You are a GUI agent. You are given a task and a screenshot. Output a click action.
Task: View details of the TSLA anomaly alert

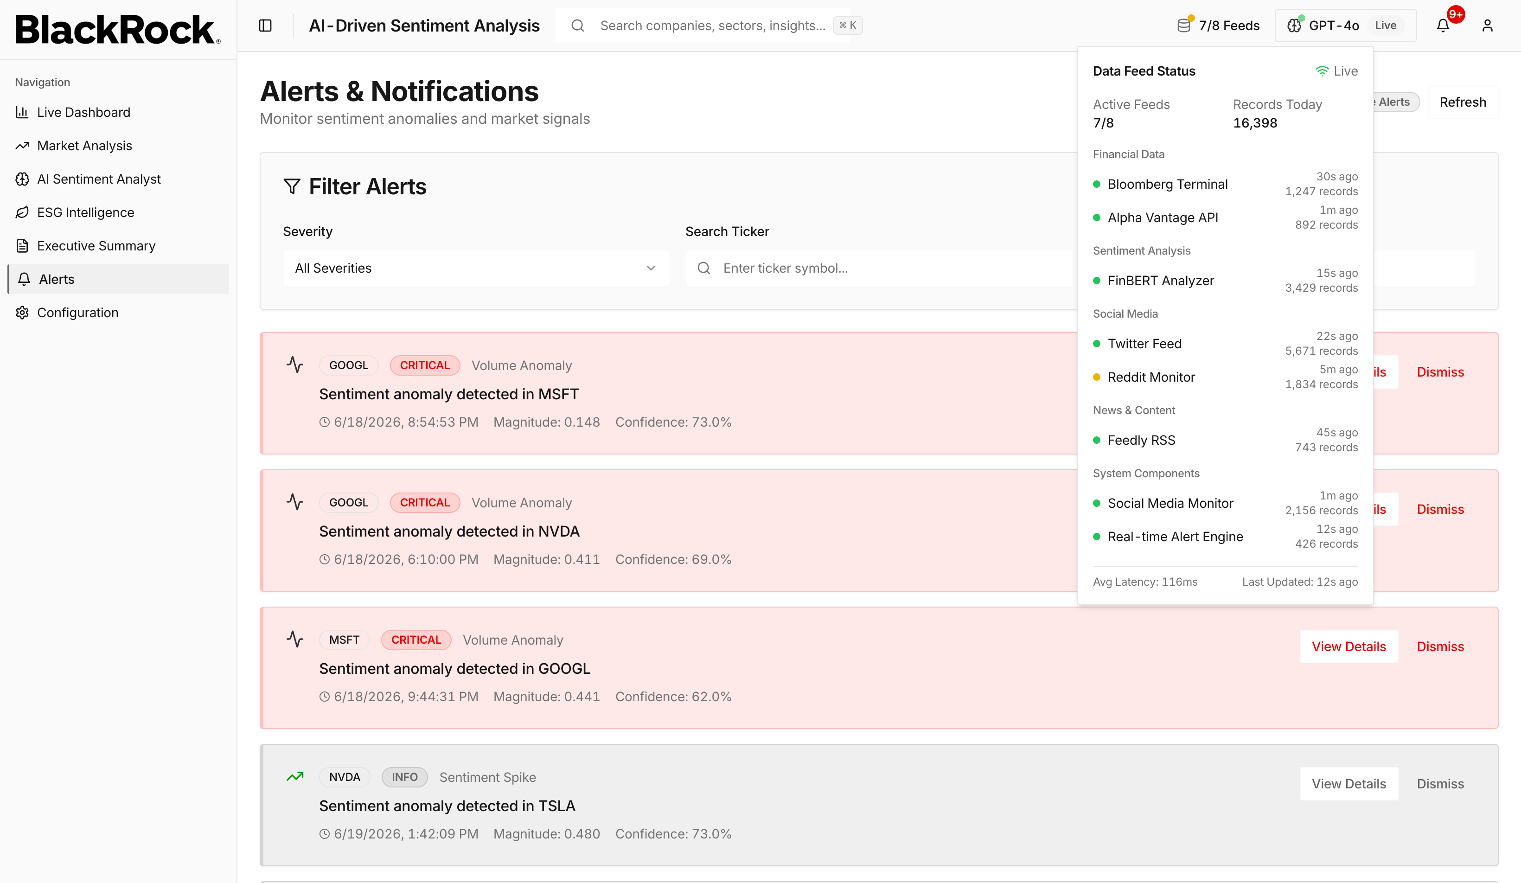[x=1348, y=784]
